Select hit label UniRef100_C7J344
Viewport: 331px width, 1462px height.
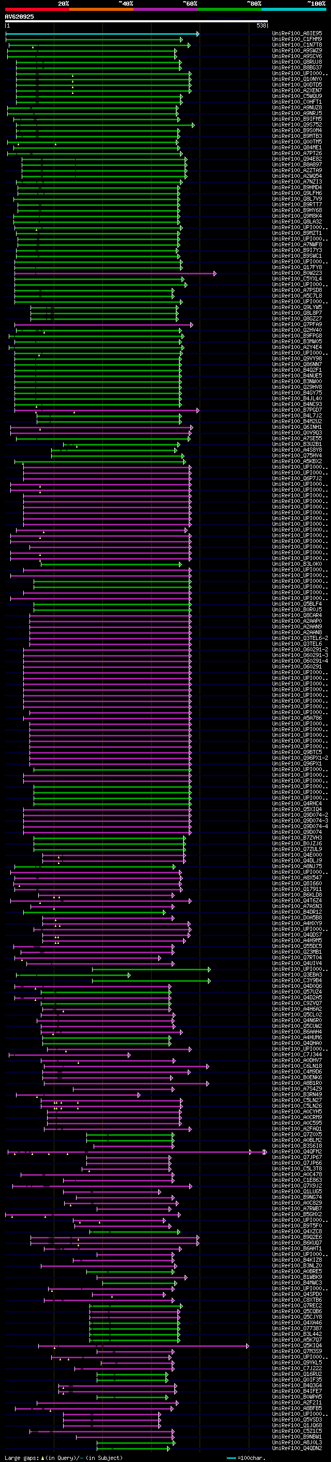point(297,1054)
